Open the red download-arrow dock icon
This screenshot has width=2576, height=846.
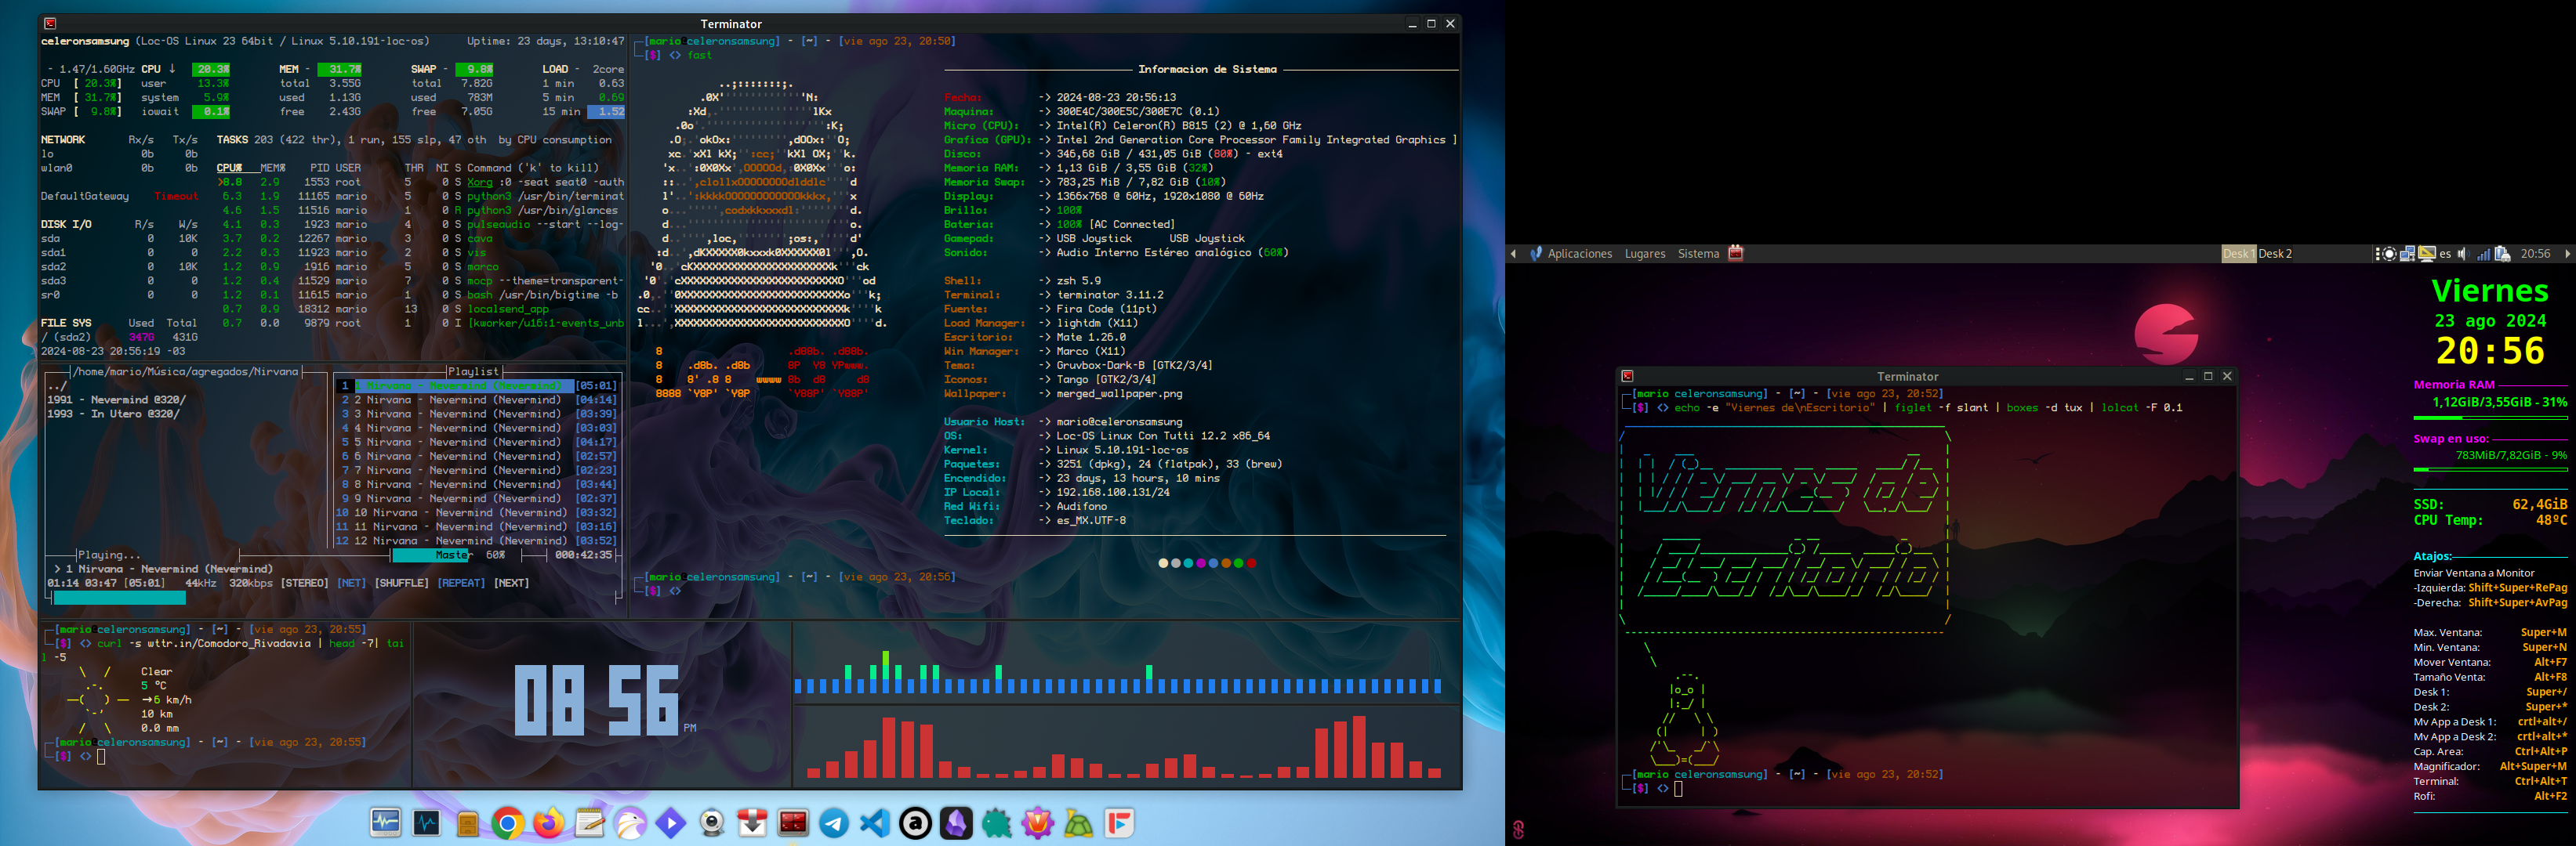point(752,822)
